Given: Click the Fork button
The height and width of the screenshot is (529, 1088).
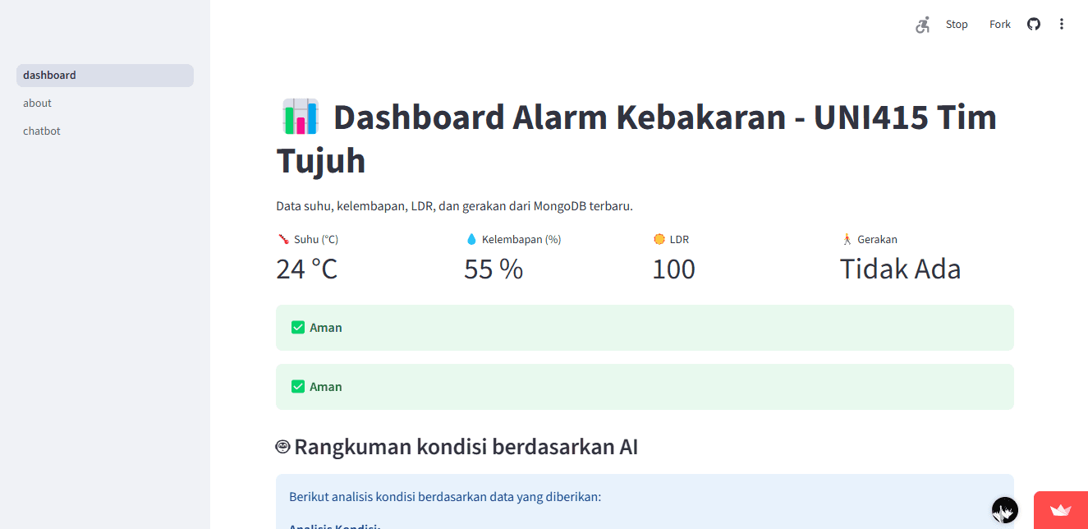Looking at the screenshot, I should (1000, 25).
